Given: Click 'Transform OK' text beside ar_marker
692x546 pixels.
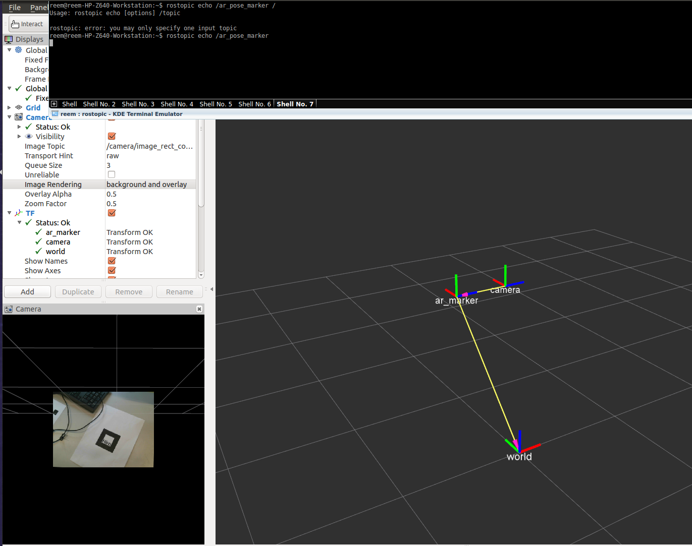Looking at the screenshot, I should (x=130, y=232).
